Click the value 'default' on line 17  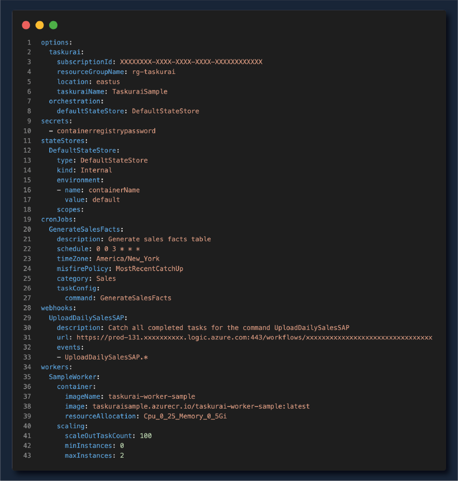[x=106, y=200]
